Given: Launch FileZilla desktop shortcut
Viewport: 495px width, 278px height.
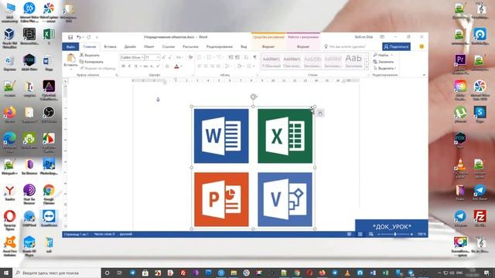Looking at the screenshot, I should pyautogui.click(x=480, y=218).
